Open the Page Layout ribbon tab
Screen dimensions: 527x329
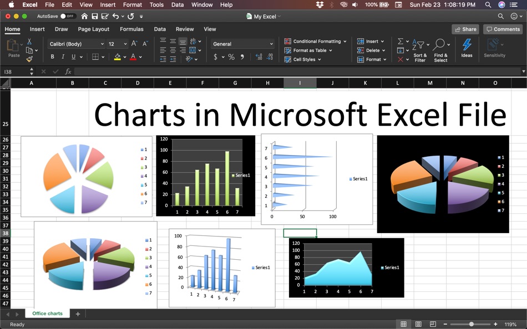[93, 29]
